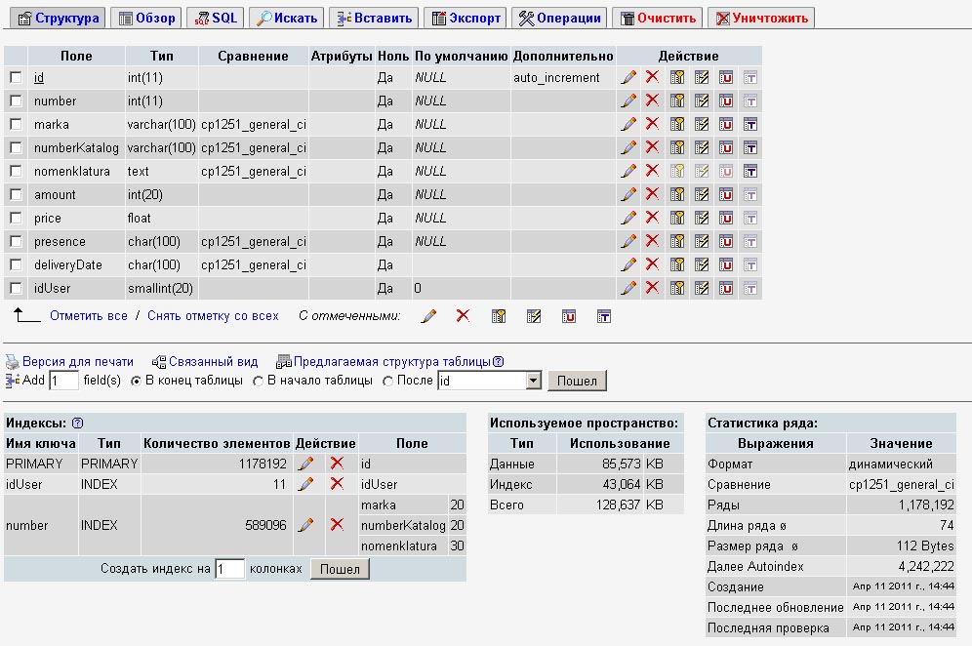Viewport: 972px width, 646px height.
Task: Click the 'Отметить все' link
Action: (x=89, y=316)
